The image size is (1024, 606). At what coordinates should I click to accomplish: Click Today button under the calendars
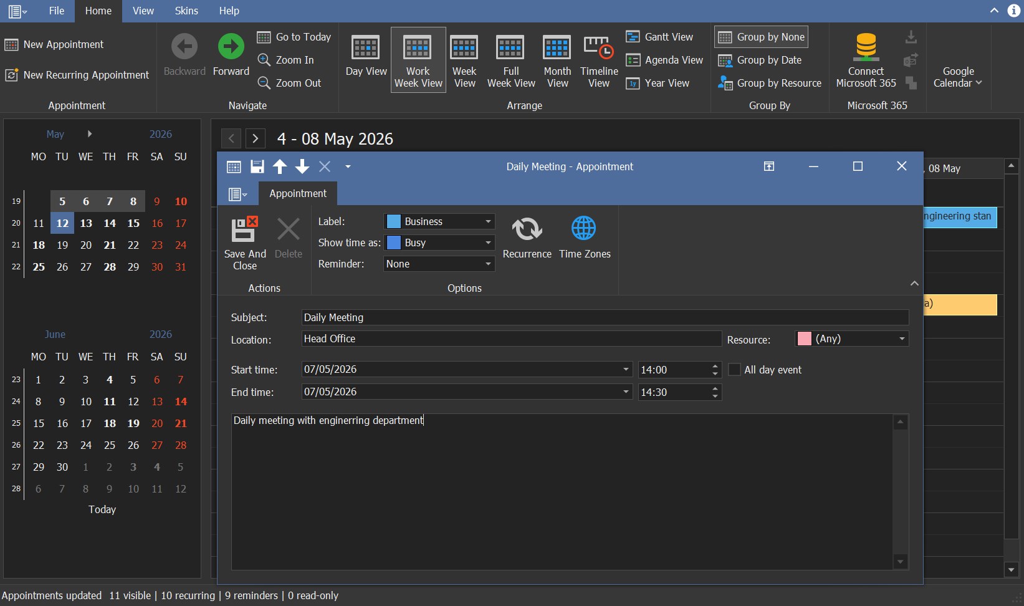click(x=102, y=509)
